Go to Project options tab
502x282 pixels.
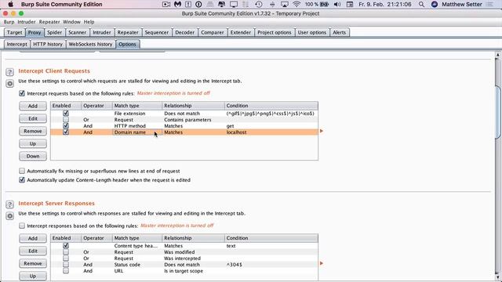pos(275,32)
